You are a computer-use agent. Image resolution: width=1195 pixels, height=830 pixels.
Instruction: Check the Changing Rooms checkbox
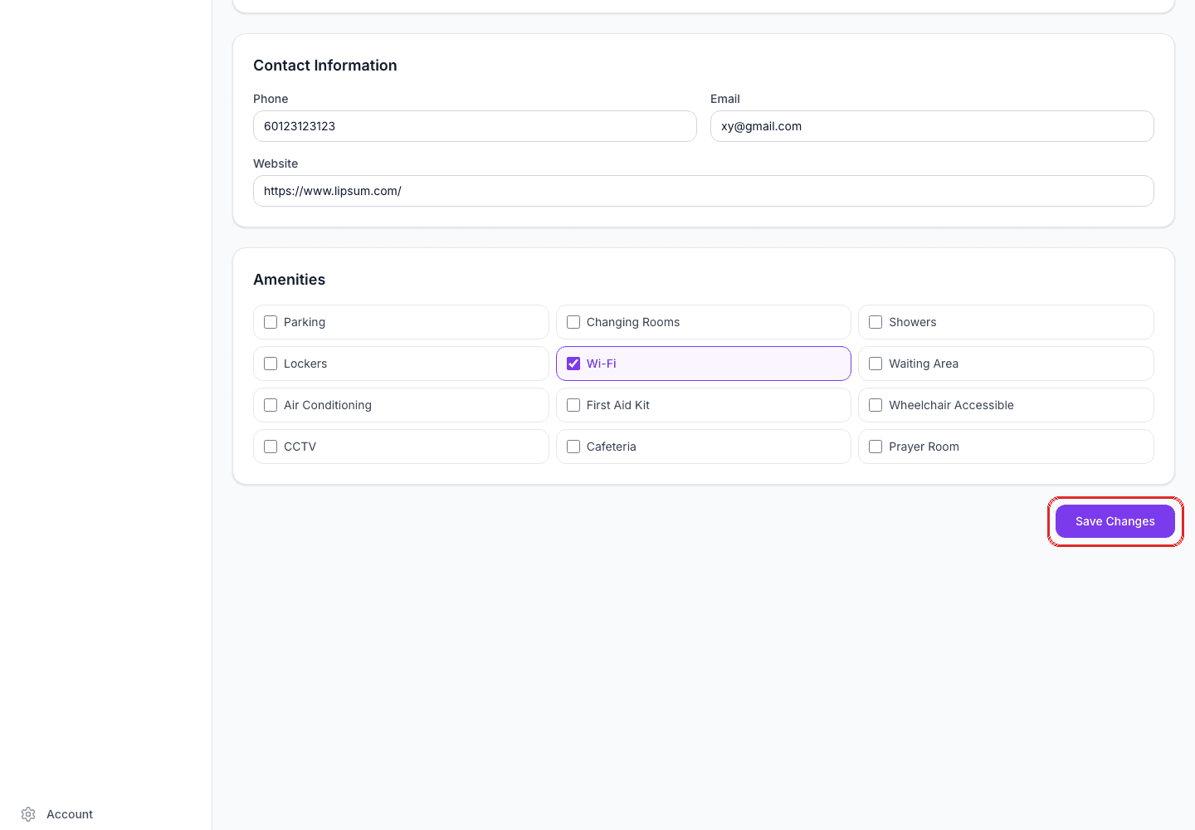click(573, 322)
